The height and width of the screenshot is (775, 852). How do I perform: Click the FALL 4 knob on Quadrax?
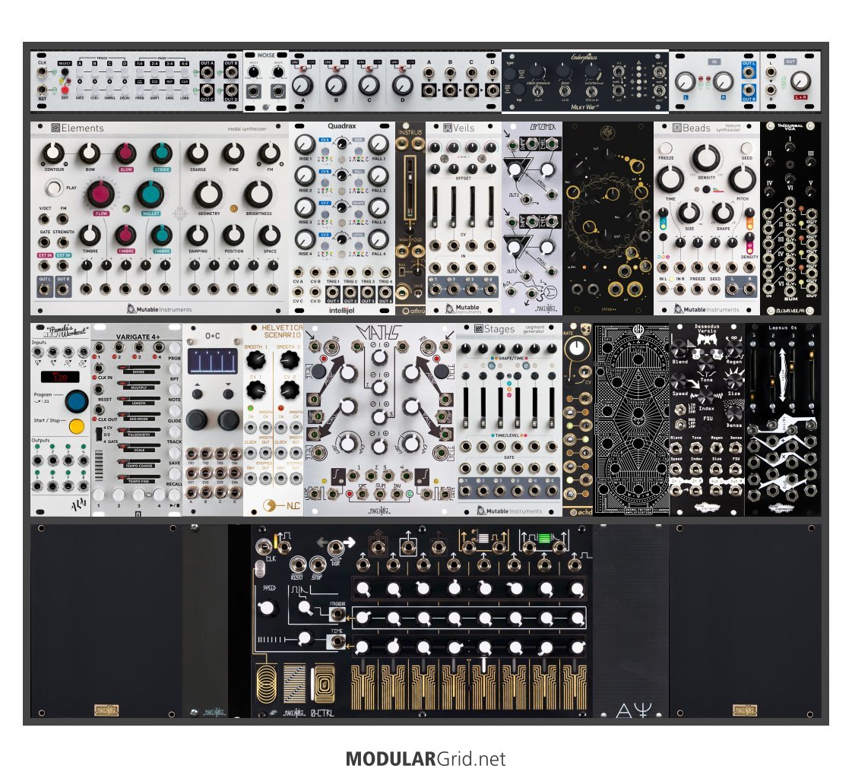pyautogui.click(x=378, y=239)
